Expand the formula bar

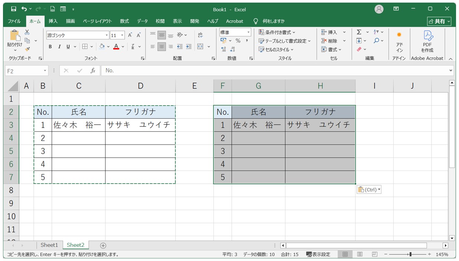tap(451, 70)
